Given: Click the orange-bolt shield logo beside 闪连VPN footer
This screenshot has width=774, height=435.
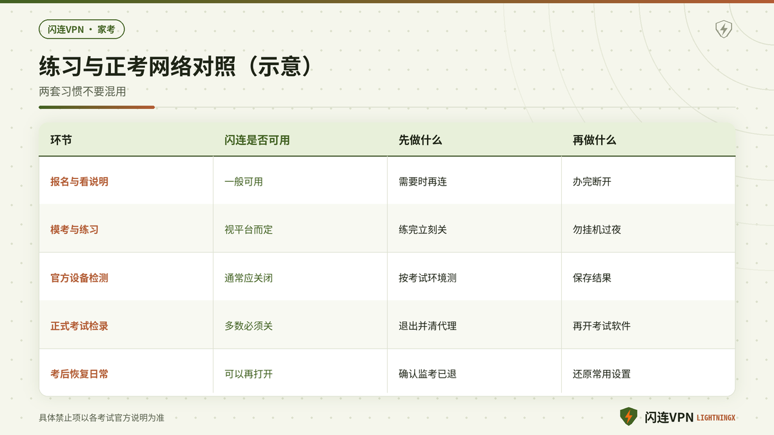Looking at the screenshot, I should pos(628,417).
